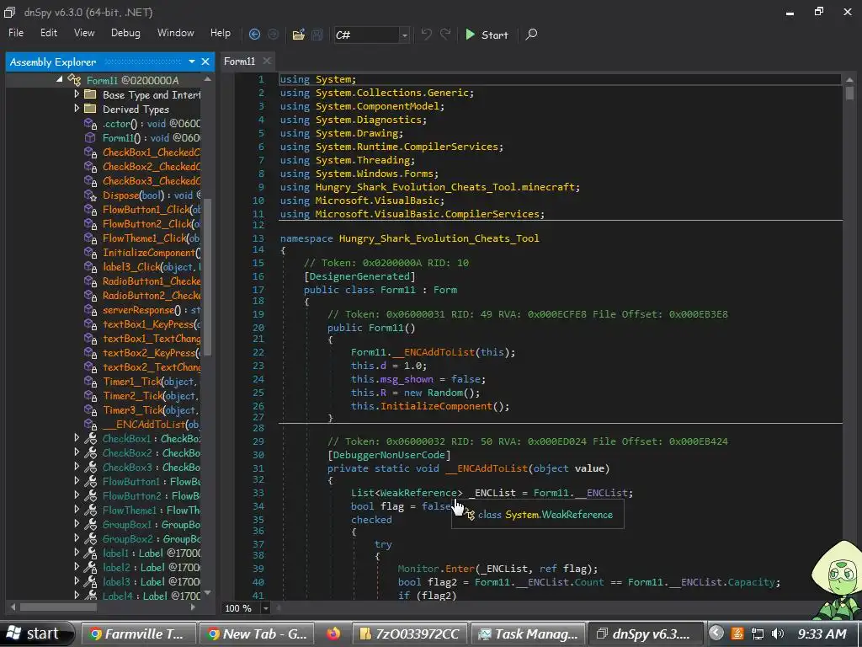Expand the GroupBox1 property node
The width and height of the screenshot is (862, 647).
[x=77, y=524]
